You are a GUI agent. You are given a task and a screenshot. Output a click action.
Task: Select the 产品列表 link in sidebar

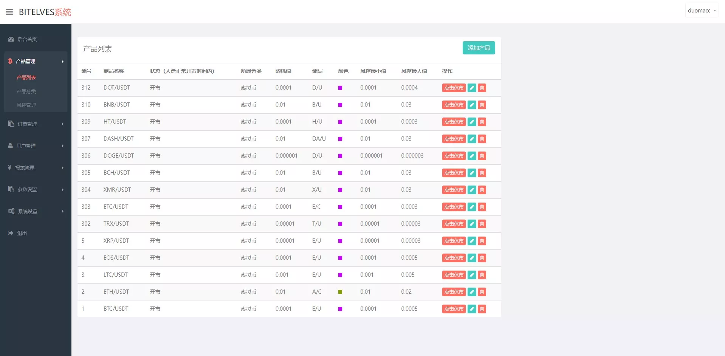click(x=26, y=77)
